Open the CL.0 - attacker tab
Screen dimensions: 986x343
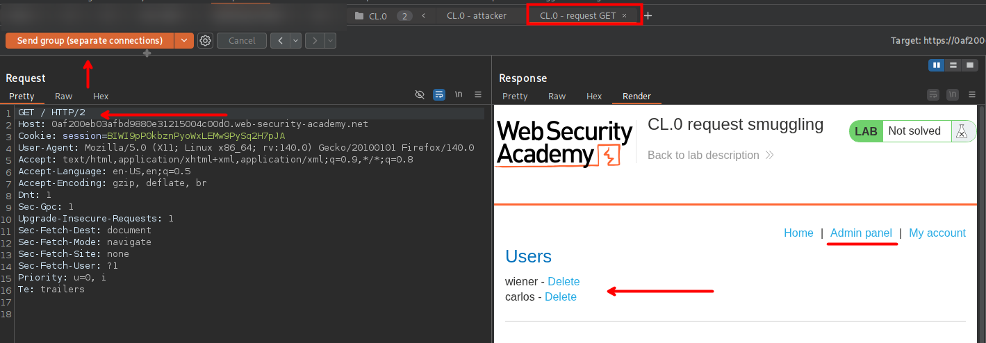(477, 15)
